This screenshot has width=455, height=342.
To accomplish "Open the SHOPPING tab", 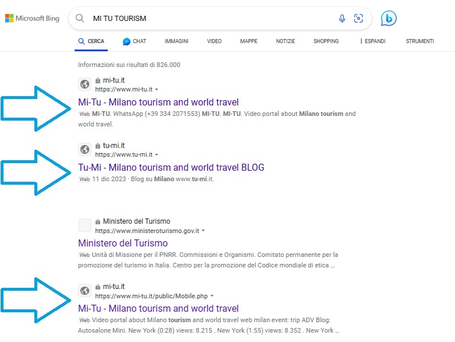I will coord(326,41).
